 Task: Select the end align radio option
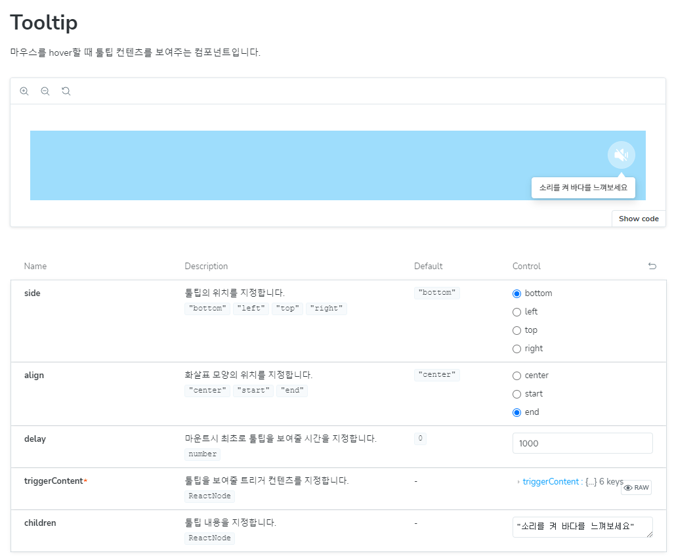517,412
